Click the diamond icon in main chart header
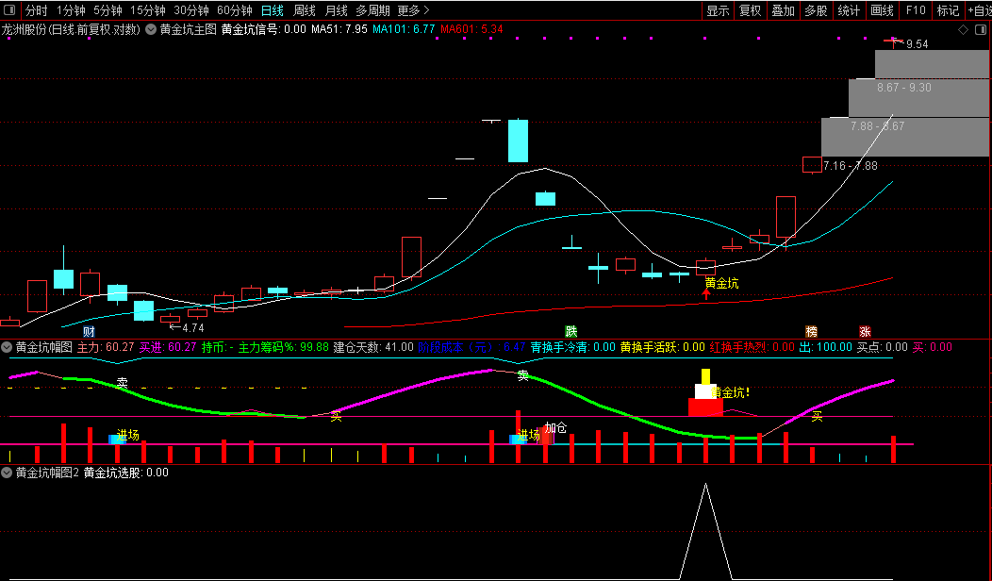The image size is (992, 581). click(963, 30)
